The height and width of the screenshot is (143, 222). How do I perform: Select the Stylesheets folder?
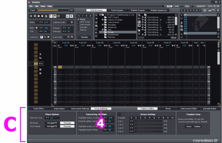(x=111, y=35)
